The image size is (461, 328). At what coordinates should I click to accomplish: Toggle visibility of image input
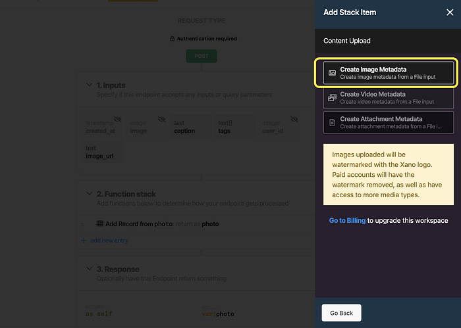161,119
